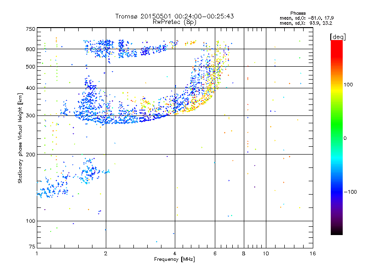
Task: Click the x-axis tick label "6"
Action: (x=215, y=253)
